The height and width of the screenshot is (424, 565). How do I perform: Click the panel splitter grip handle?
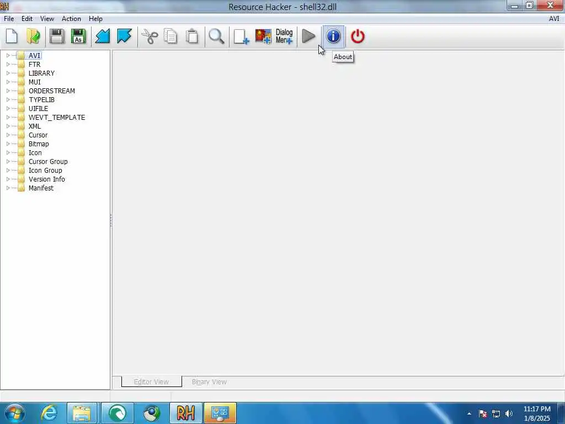111,221
